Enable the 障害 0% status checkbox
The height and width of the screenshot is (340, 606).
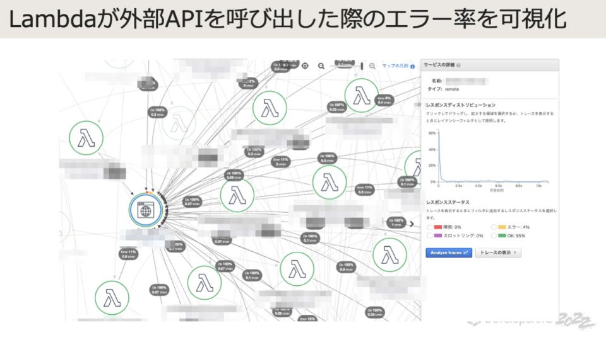[430, 227]
